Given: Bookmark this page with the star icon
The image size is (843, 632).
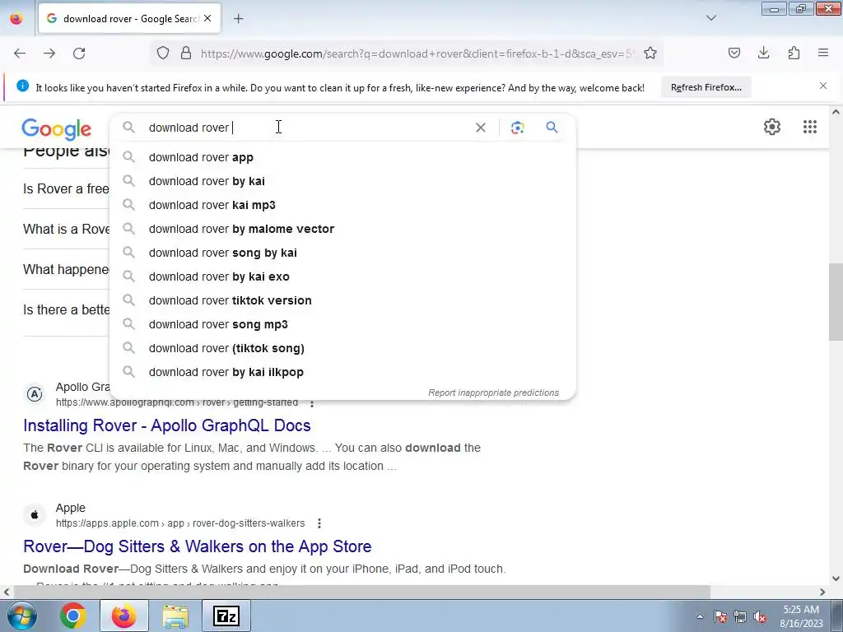Looking at the screenshot, I should tap(650, 53).
